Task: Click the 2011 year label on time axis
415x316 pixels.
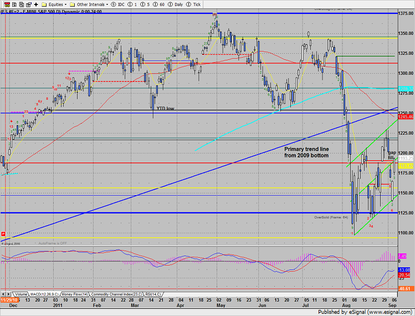Action: point(58,305)
